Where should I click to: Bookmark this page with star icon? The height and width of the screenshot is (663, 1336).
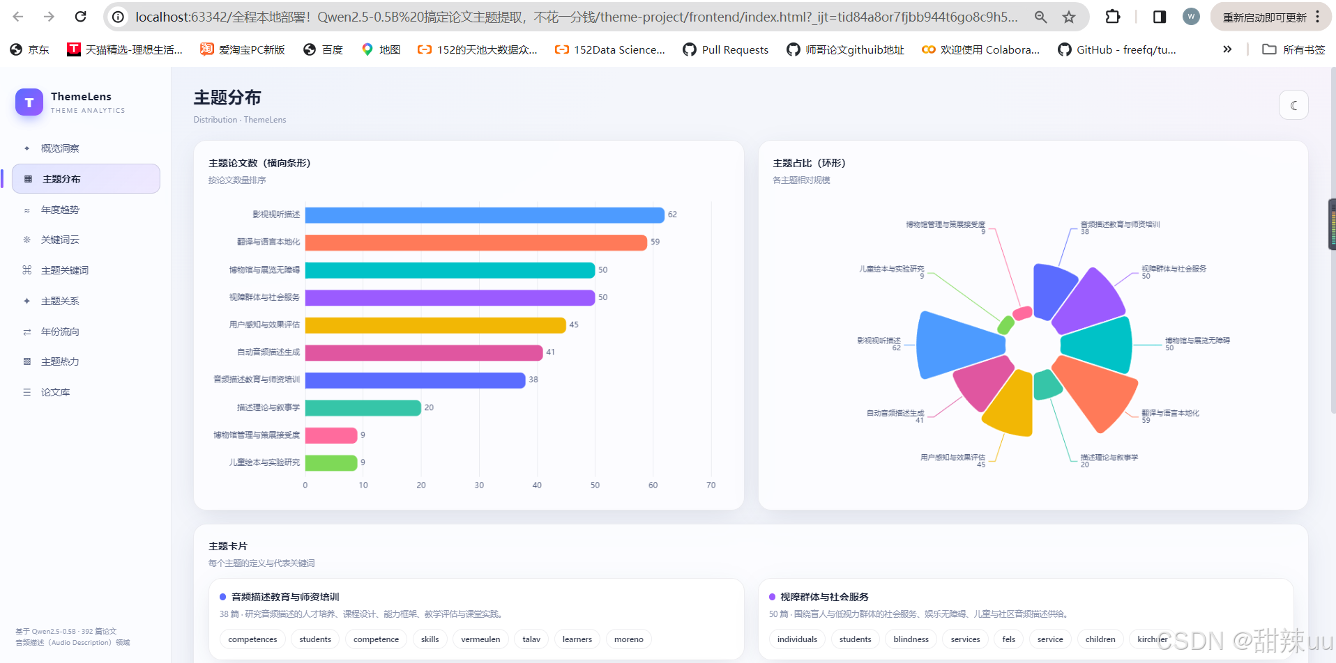tap(1069, 17)
